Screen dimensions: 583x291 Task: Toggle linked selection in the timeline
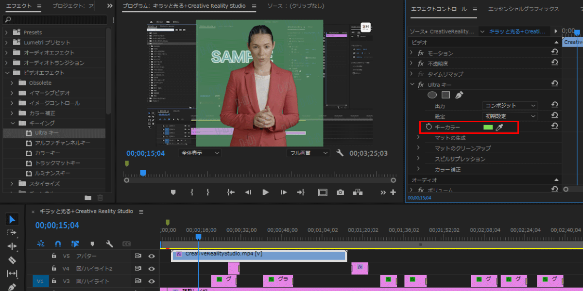(x=75, y=243)
